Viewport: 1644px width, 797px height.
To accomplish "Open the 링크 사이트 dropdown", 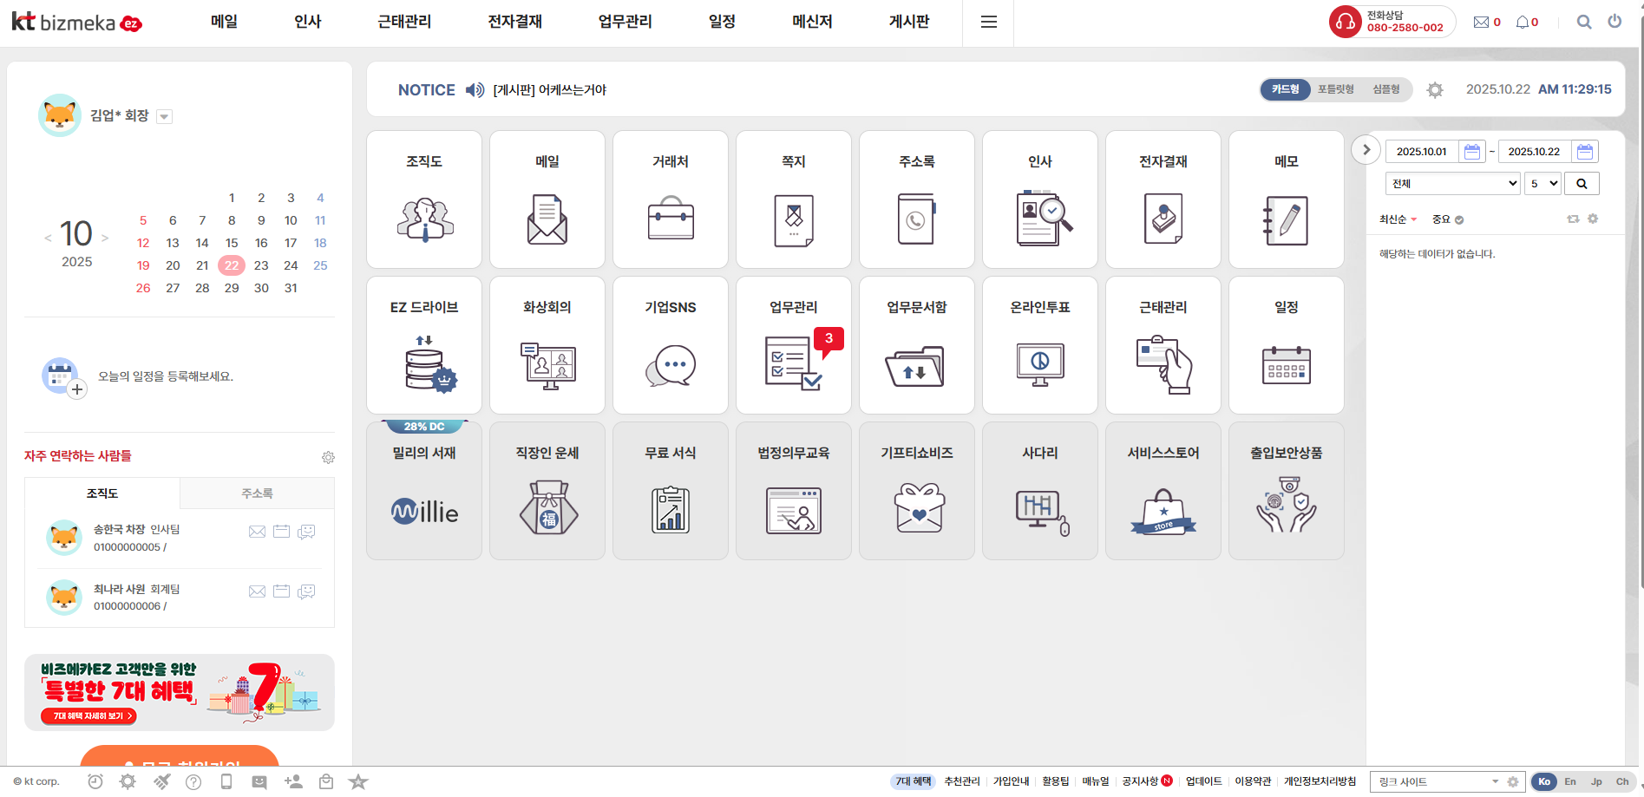I will point(1438,781).
